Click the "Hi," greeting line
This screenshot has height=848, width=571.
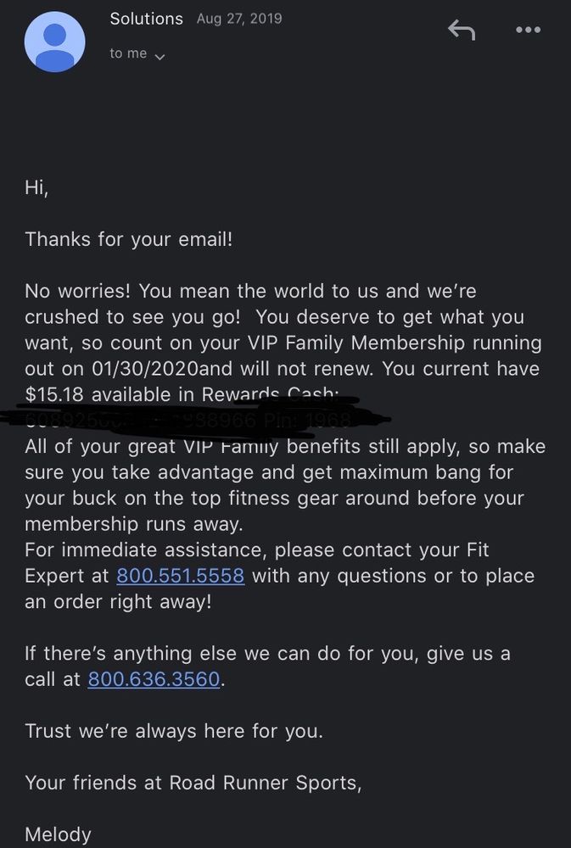36,188
